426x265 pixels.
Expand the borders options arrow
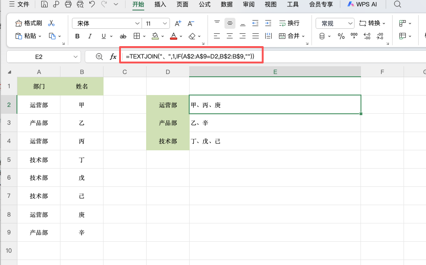click(x=144, y=36)
